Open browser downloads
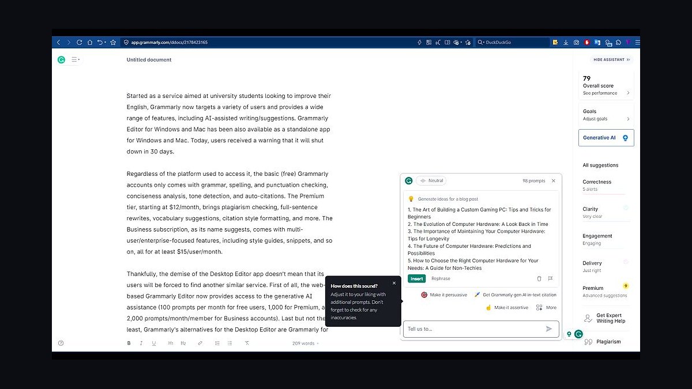The width and height of the screenshot is (692, 389). point(566,42)
